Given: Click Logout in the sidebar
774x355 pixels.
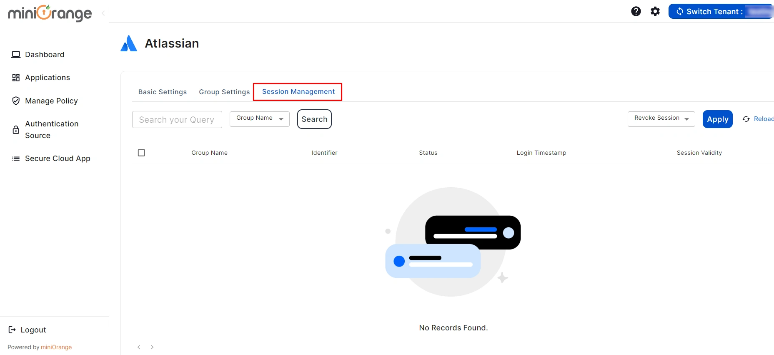Looking at the screenshot, I should (x=33, y=330).
